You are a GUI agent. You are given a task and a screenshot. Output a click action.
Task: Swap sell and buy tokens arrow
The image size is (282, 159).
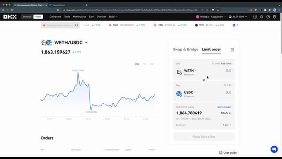point(204,80)
